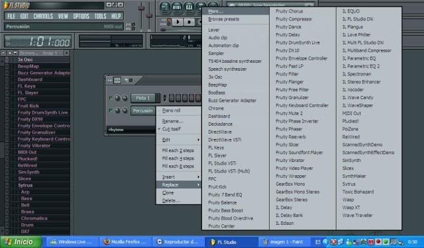The image size is (424, 248).
Task: Pick FL Keys from replace plugin list
Action: click(236, 147)
